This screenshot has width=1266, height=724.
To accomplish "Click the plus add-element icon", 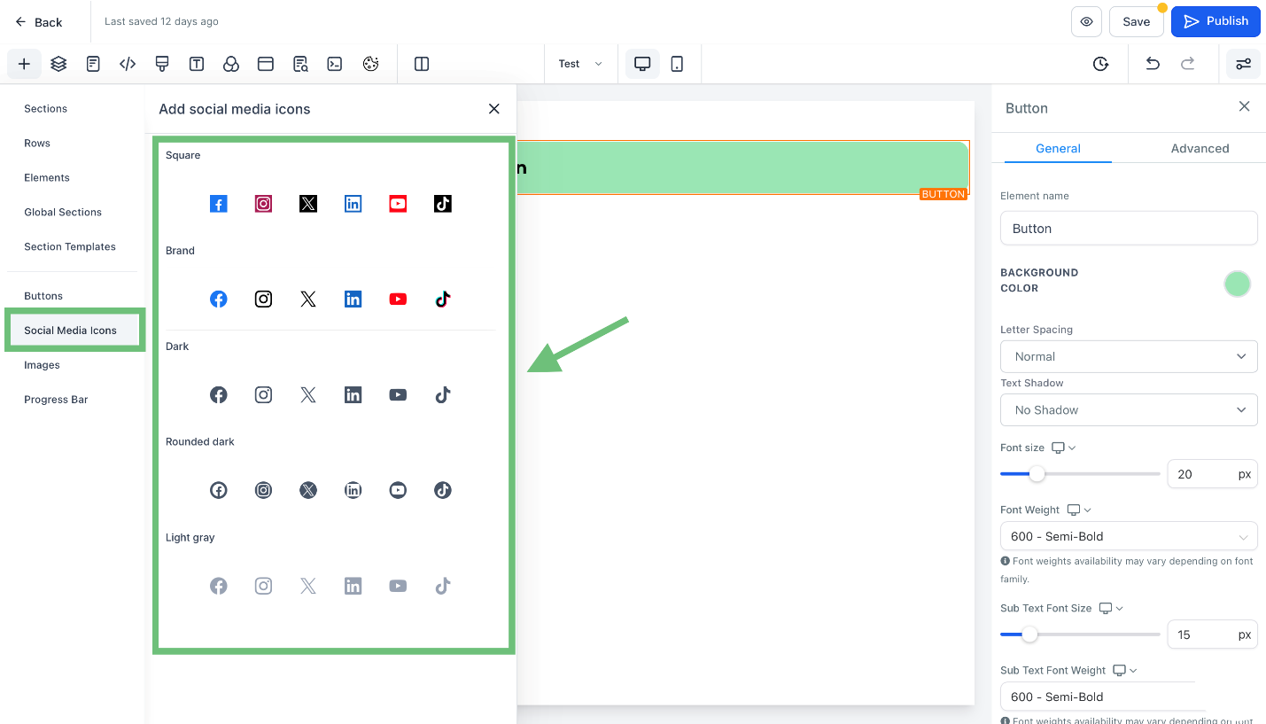I will click(24, 64).
